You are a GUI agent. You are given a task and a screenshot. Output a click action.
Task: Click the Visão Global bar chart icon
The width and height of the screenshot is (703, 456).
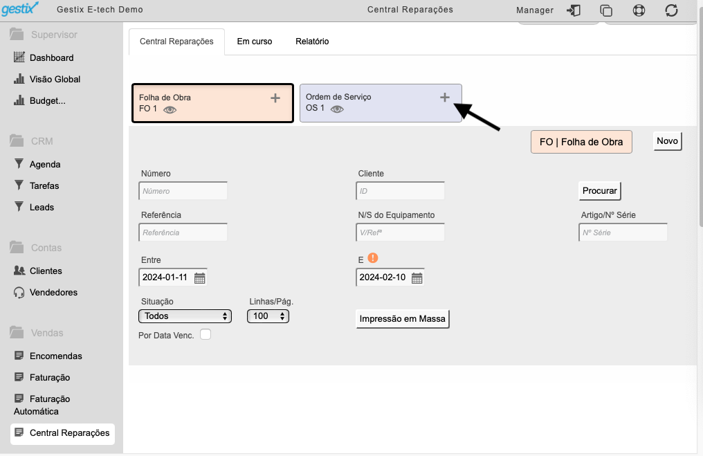pyautogui.click(x=19, y=78)
